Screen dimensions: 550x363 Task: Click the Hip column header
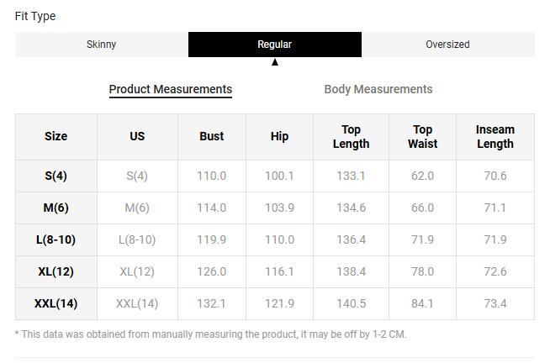pyautogui.click(x=280, y=136)
